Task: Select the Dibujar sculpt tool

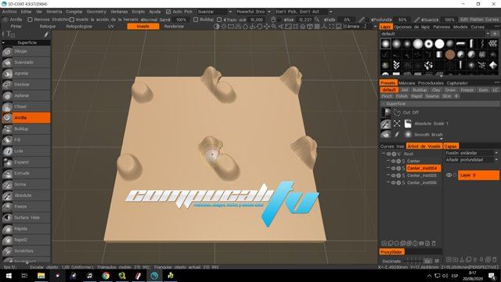Action: tap(26, 51)
